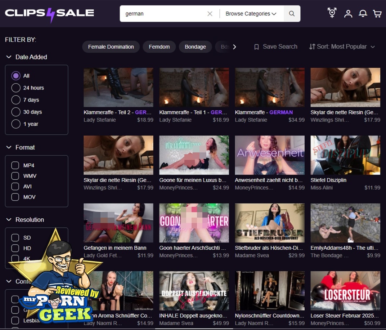Viewport: 386px width, 330px height.
Task: Open the 'Gefangen in meinem Bann' clip title
Action: coord(115,248)
